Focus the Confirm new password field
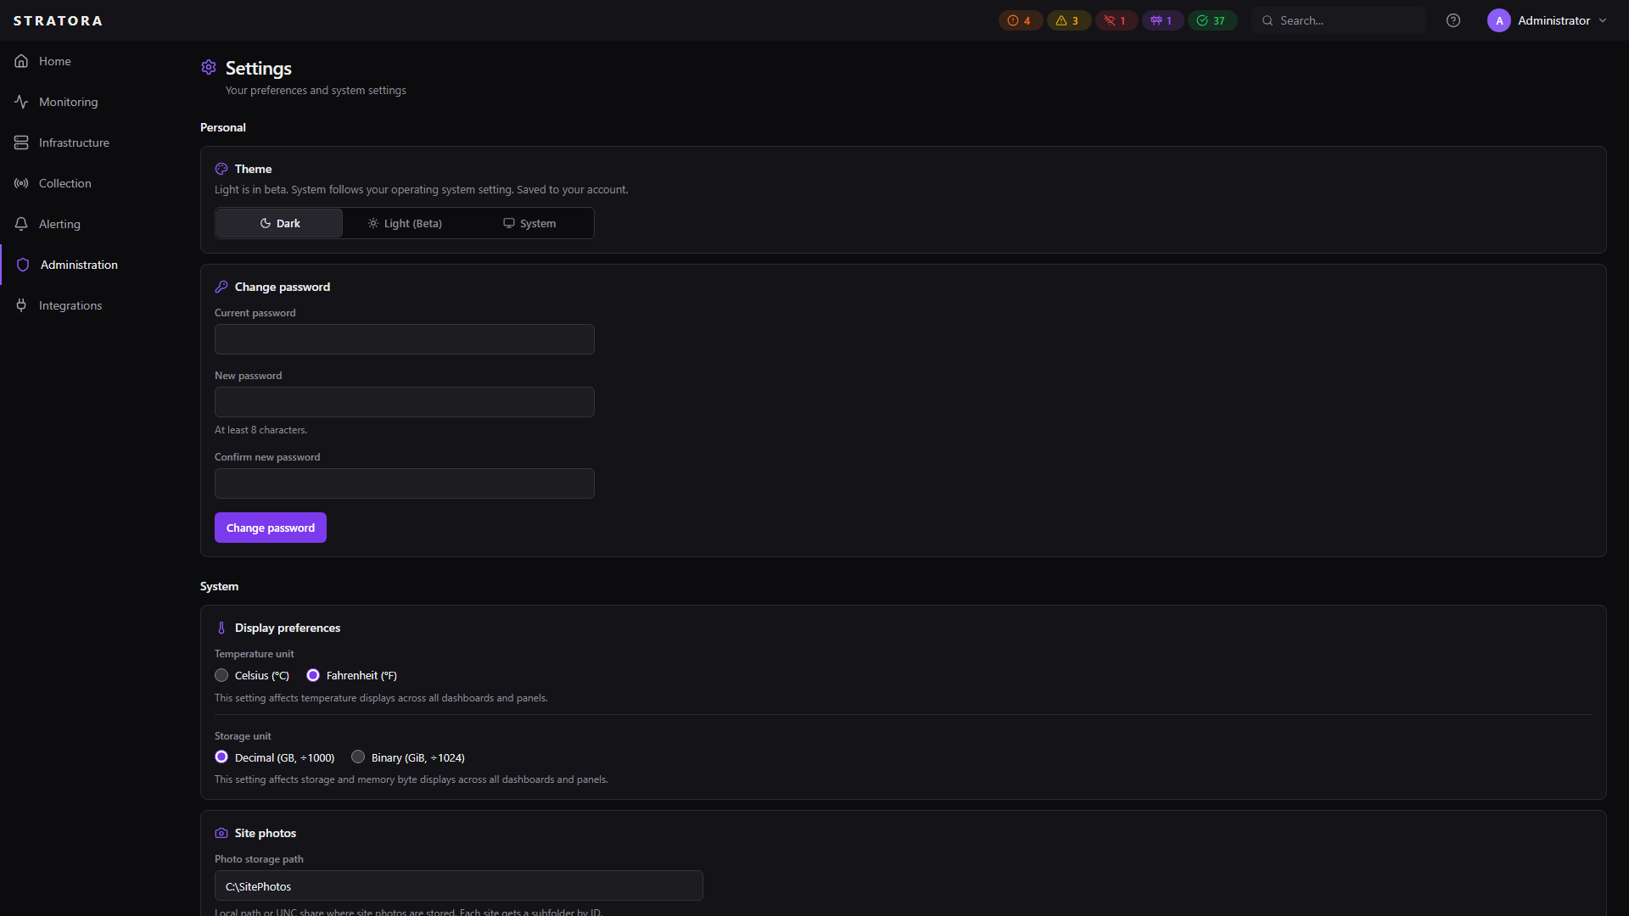This screenshot has height=916, width=1629. (x=405, y=483)
